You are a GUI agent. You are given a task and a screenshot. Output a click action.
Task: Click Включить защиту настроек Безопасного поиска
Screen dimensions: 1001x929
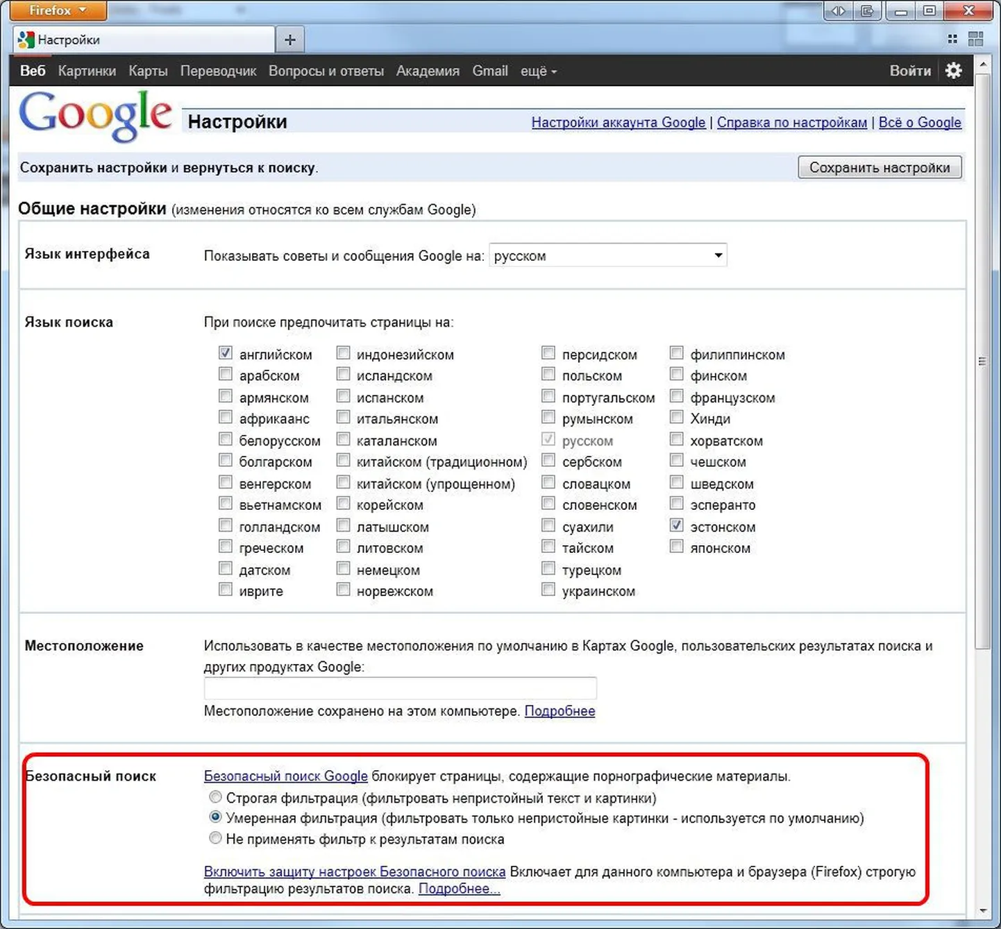pos(354,872)
